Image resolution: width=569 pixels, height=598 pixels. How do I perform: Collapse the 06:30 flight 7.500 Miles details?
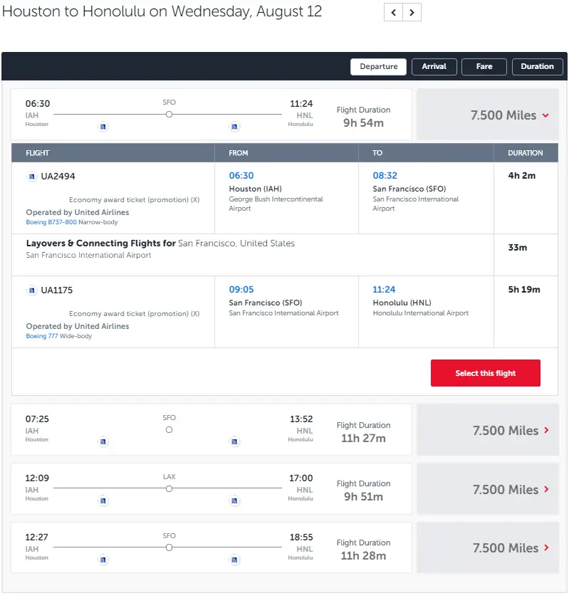(x=509, y=115)
